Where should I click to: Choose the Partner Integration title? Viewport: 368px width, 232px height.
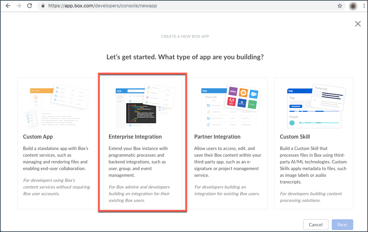coord(217,137)
